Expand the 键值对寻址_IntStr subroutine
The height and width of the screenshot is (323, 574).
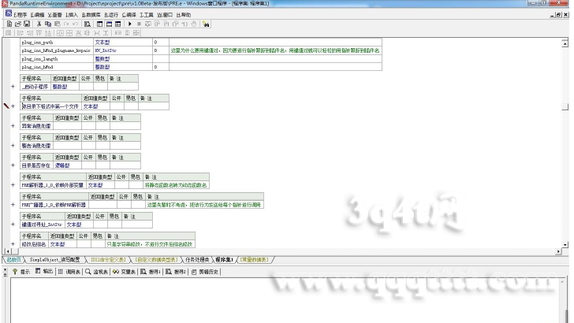tap(13, 225)
